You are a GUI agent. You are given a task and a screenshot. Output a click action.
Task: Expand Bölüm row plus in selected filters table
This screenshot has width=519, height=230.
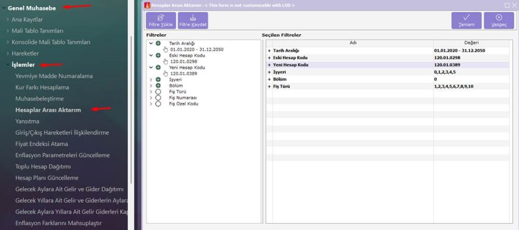[x=269, y=79]
